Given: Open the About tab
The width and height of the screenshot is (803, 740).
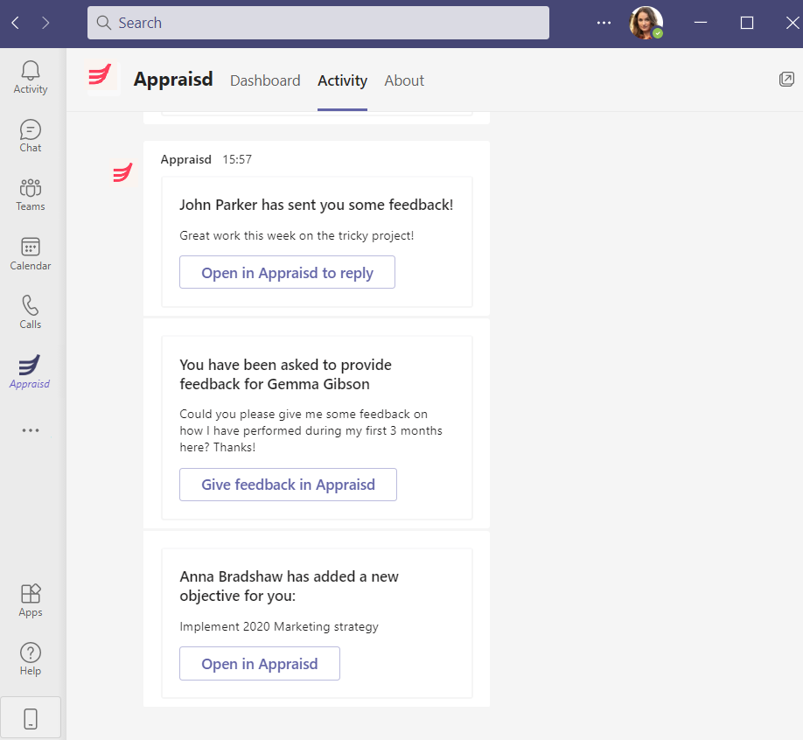Looking at the screenshot, I should [x=404, y=80].
